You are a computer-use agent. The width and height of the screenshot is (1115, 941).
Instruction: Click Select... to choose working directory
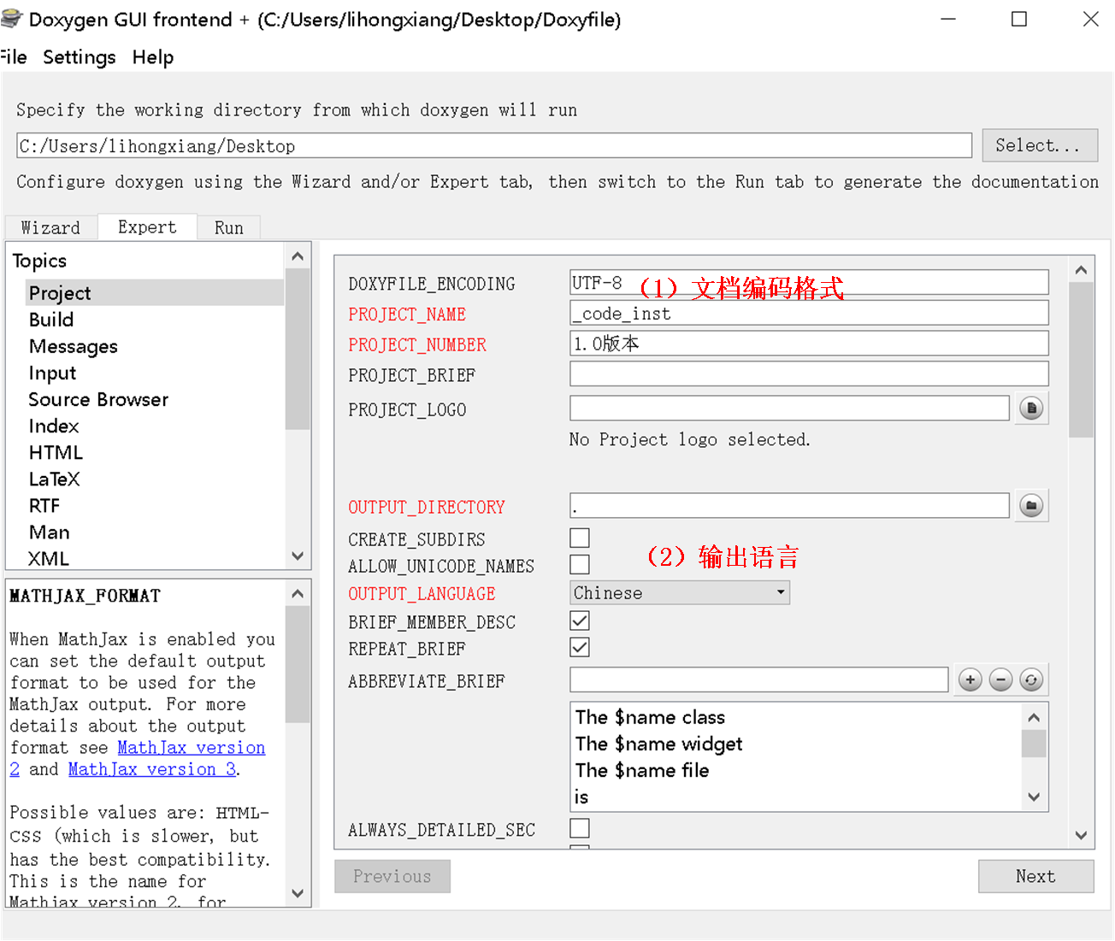click(1040, 144)
